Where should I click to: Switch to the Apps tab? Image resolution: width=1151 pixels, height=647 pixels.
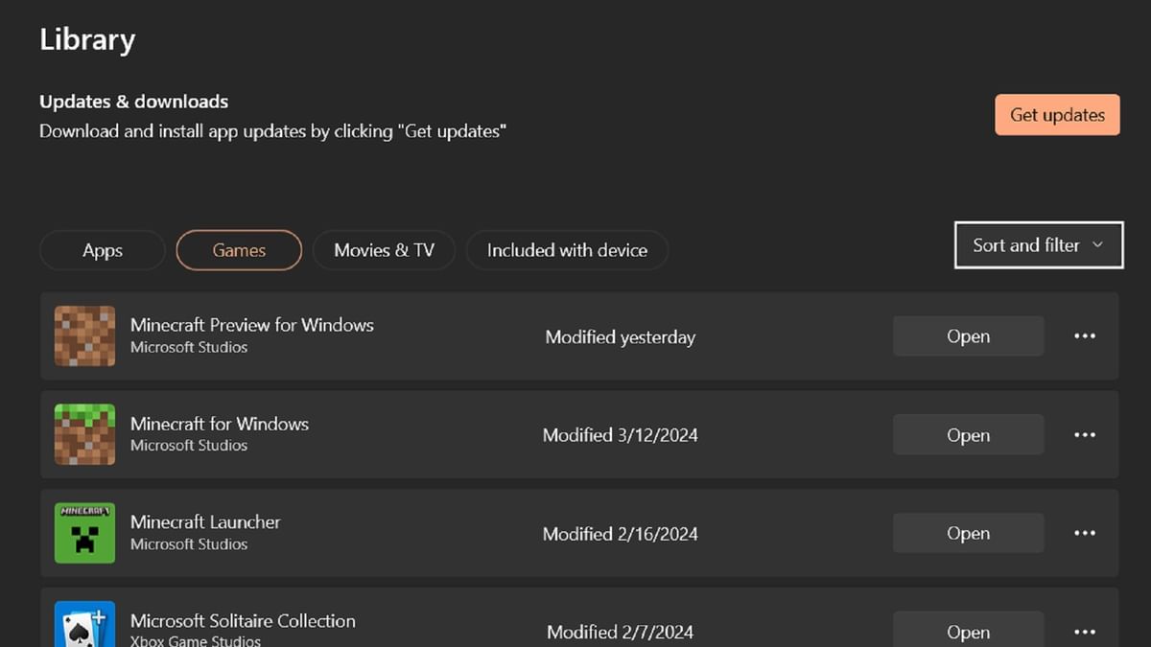click(102, 250)
